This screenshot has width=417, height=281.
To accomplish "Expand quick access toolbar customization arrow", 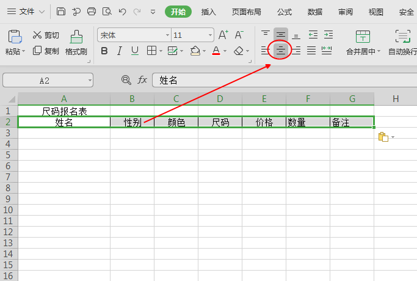I will pyautogui.click(x=153, y=12).
